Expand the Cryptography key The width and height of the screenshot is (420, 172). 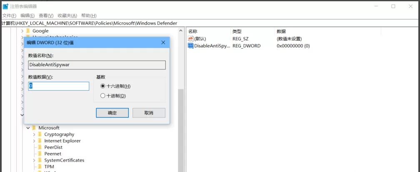pyautogui.click(x=34, y=134)
